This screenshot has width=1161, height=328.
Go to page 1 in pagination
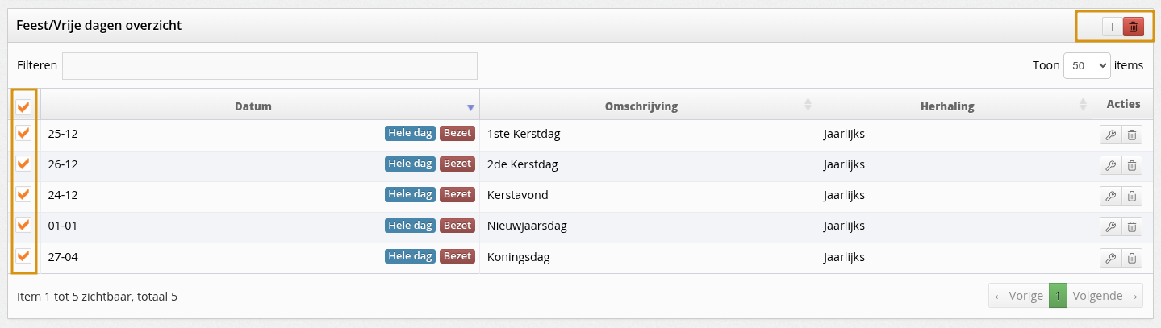(1057, 296)
